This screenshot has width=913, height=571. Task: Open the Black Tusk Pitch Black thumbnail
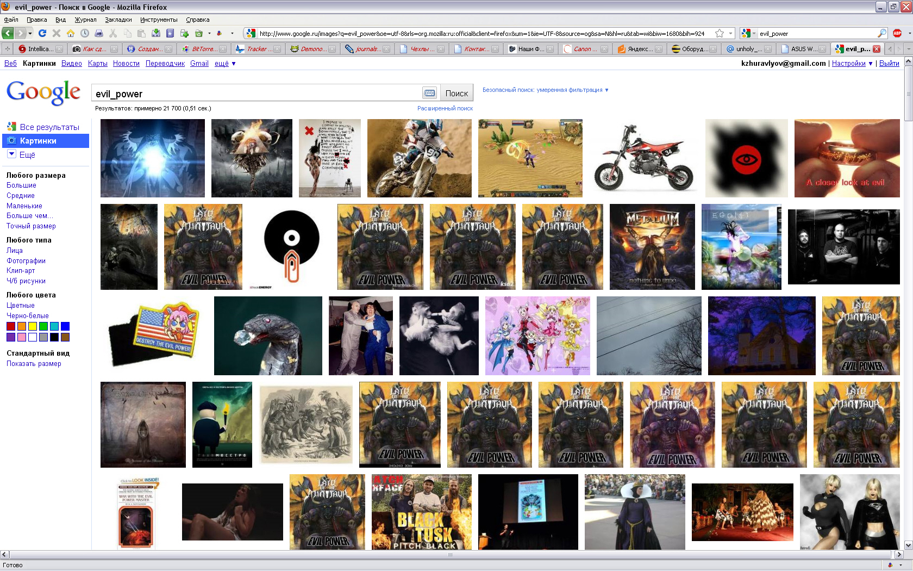422,512
